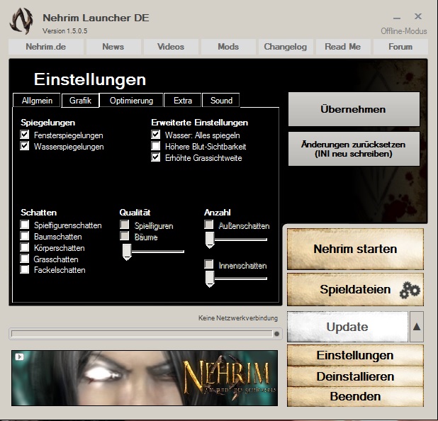The image size is (438, 421).
Task: Enable Grasschatten option
Action: [x=25, y=259]
